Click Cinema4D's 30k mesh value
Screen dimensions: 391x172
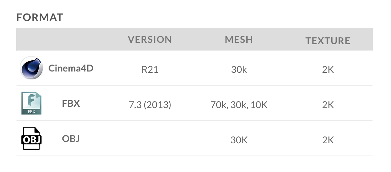pos(239,70)
